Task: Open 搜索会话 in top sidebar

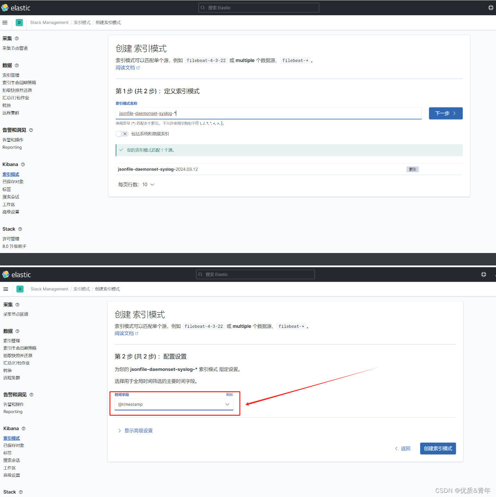Action: coord(11,197)
